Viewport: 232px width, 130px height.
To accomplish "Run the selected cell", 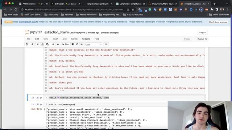I will 66,44.
